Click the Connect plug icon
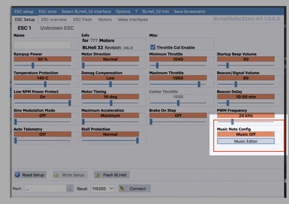This screenshot has height=204, width=289. point(122,188)
